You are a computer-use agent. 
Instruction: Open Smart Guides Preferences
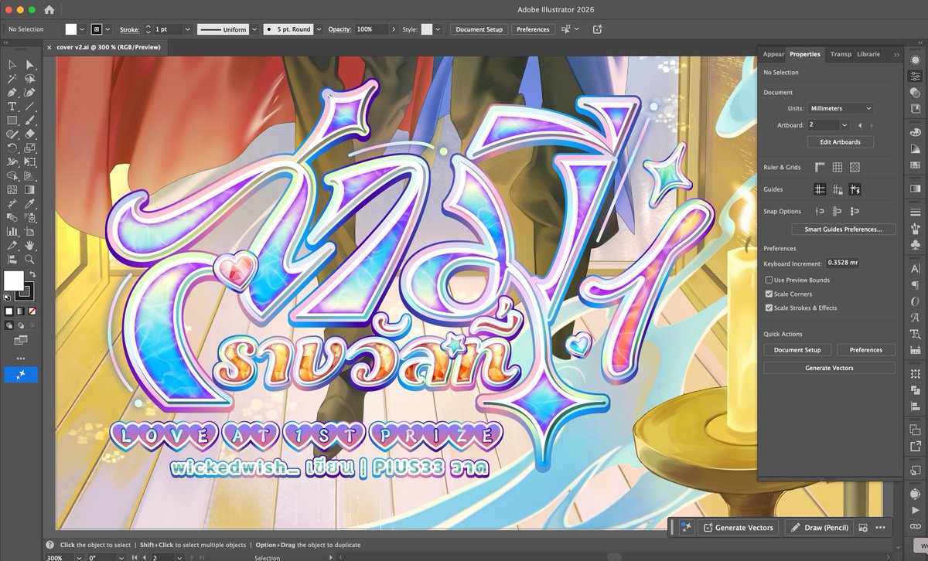click(x=844, y=229)
